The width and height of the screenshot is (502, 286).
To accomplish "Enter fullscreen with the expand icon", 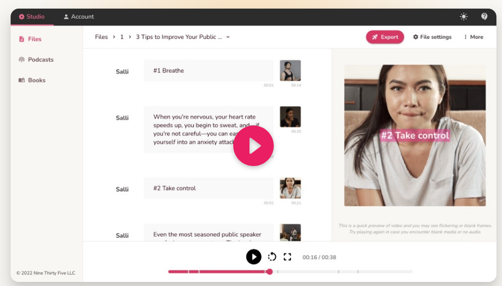I will tap(287, 257).
